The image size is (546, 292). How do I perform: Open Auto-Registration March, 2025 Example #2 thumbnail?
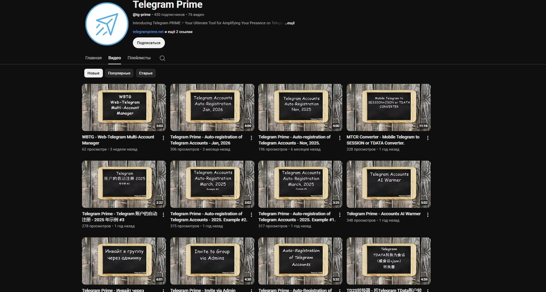pyautogui.click(x=212, y=184)
